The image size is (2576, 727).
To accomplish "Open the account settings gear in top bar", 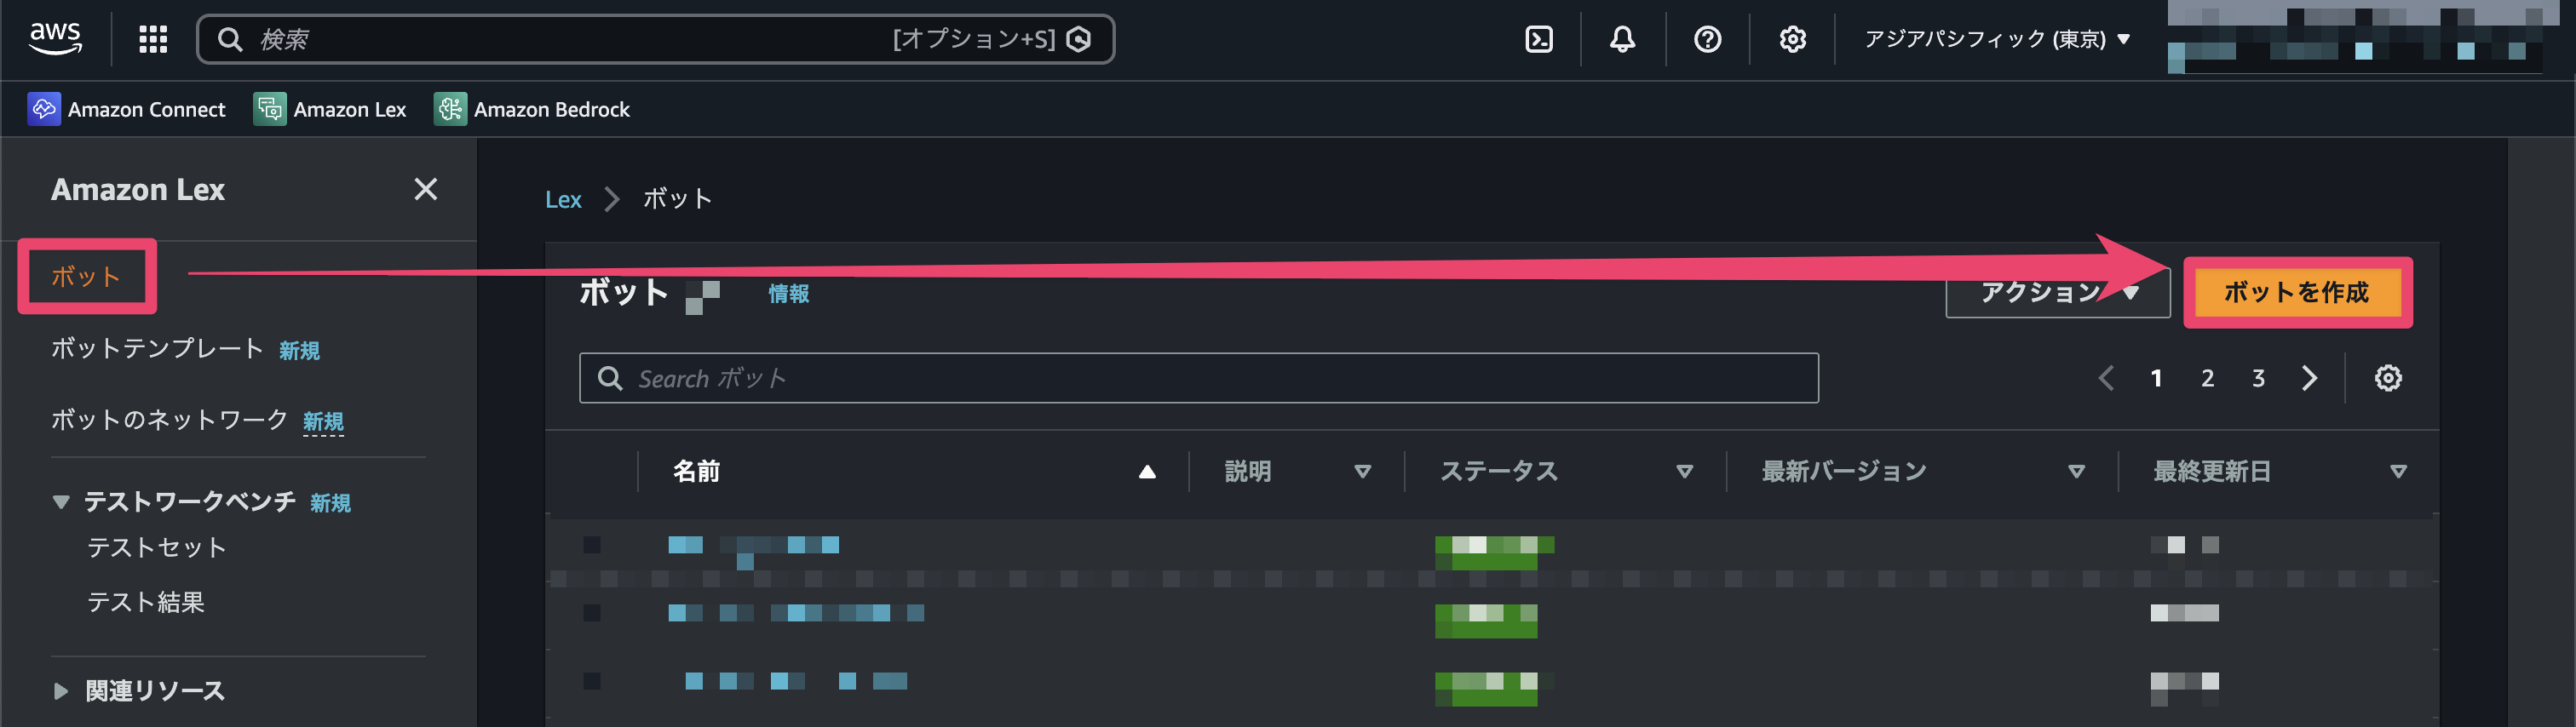I will click(1792, 39).
